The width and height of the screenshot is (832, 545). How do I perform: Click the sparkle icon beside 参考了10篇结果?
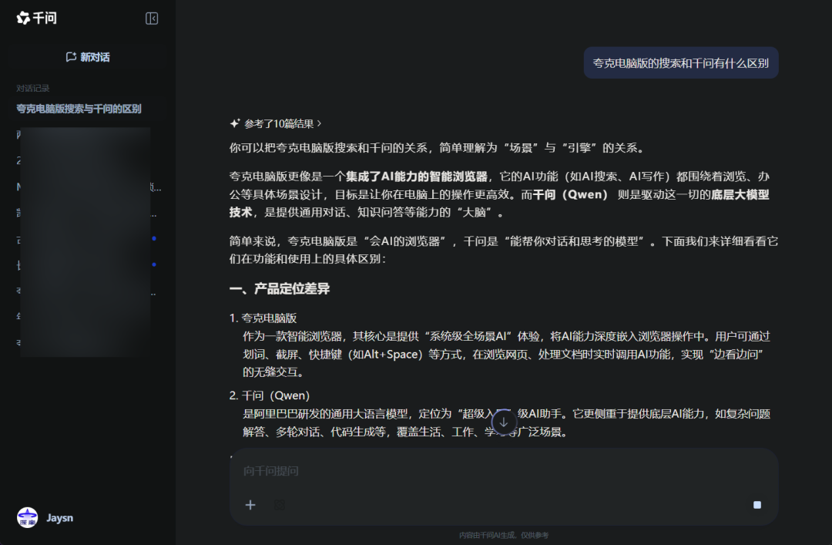click(233, 123)
